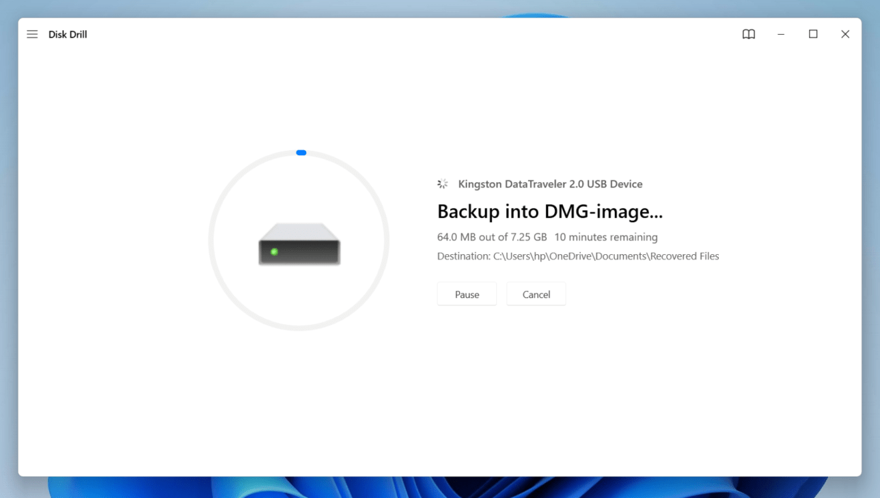Click the Destination path text
The height and width of the screenshot is (498, 880).
pyautogui.click(x=578, y=256)
